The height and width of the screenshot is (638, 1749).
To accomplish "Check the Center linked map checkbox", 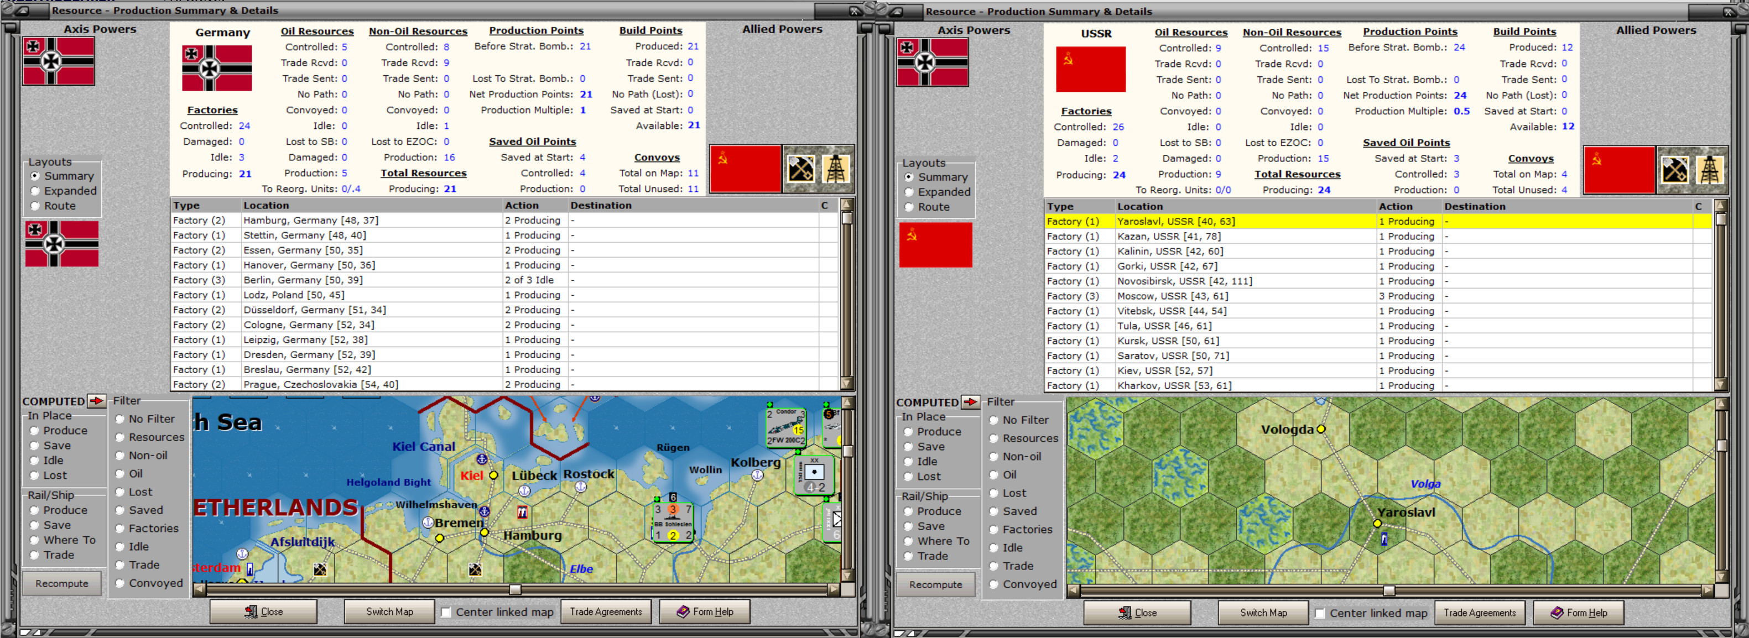I will [446, 612].
